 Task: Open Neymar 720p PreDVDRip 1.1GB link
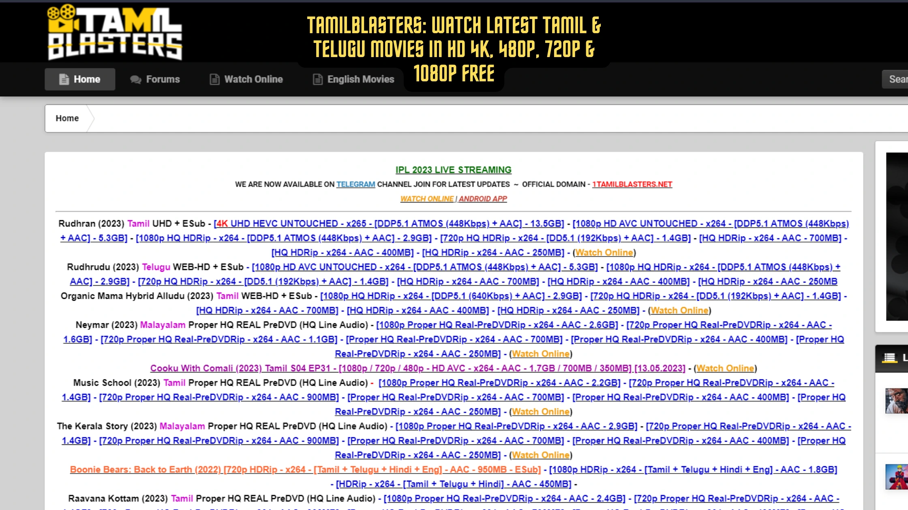219,340
